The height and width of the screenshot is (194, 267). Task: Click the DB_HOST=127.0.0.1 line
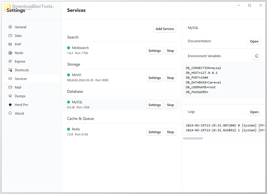click(x=201, y=73)
